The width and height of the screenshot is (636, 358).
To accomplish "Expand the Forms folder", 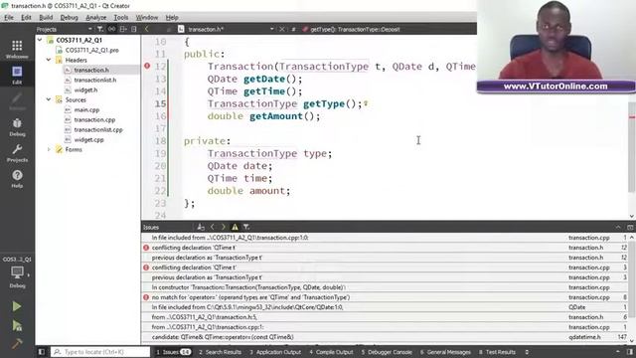I will tap(49, 149).
